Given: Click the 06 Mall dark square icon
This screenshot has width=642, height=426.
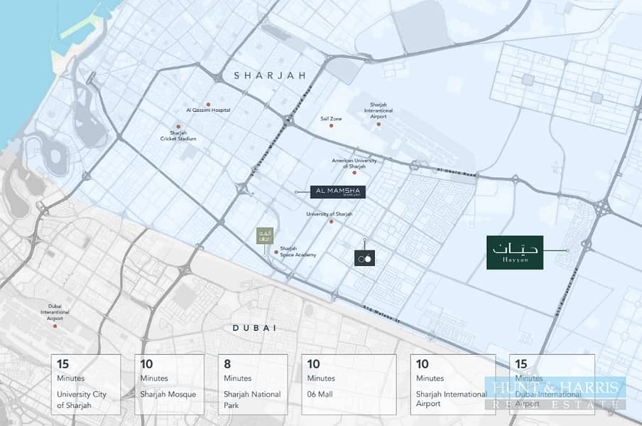Looking at the screenshot, I should click(364, 258).
